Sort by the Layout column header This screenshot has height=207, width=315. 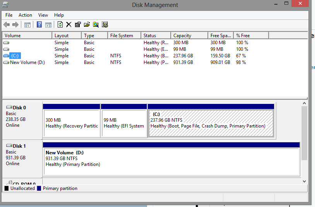tap(67, 36)
